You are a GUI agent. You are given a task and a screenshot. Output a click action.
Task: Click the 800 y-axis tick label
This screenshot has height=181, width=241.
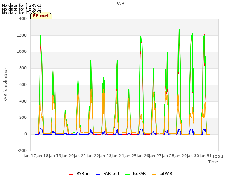pyautogui.click(x=23, y=68)
